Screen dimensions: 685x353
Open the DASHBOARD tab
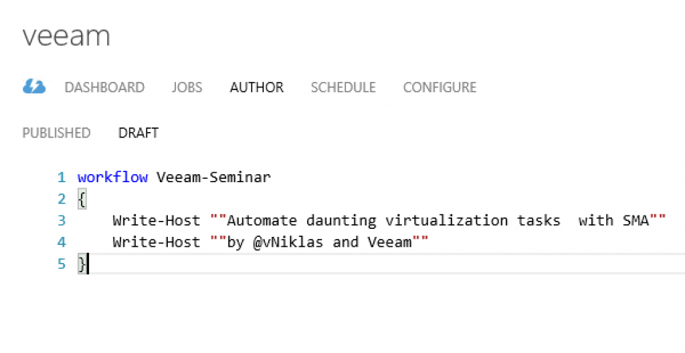pos(104,87)
